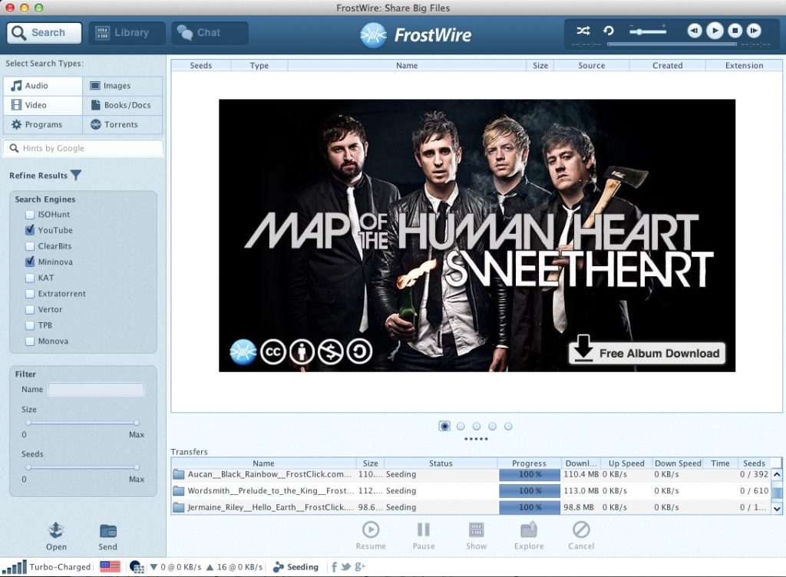Screen dimensions: 786x577
Task: Enable ISOHunt search engine
Action: [x=30, y=214]
